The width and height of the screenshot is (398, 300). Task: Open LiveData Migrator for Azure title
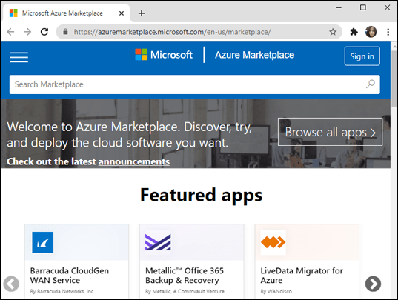(302, 276)
